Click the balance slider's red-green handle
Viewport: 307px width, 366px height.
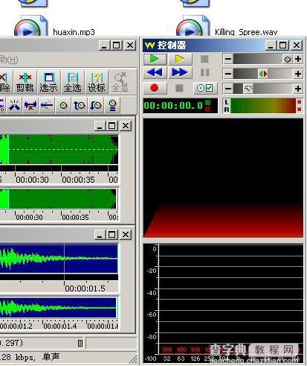263,74
